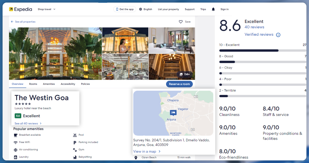Click the 40 reviews link in ratings panel
The width and height of the screenshot is (309, 163).
point(254,27)
